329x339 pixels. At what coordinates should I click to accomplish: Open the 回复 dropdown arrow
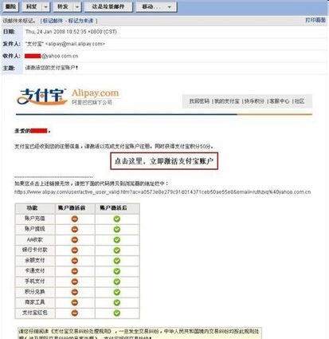(45, 7)
